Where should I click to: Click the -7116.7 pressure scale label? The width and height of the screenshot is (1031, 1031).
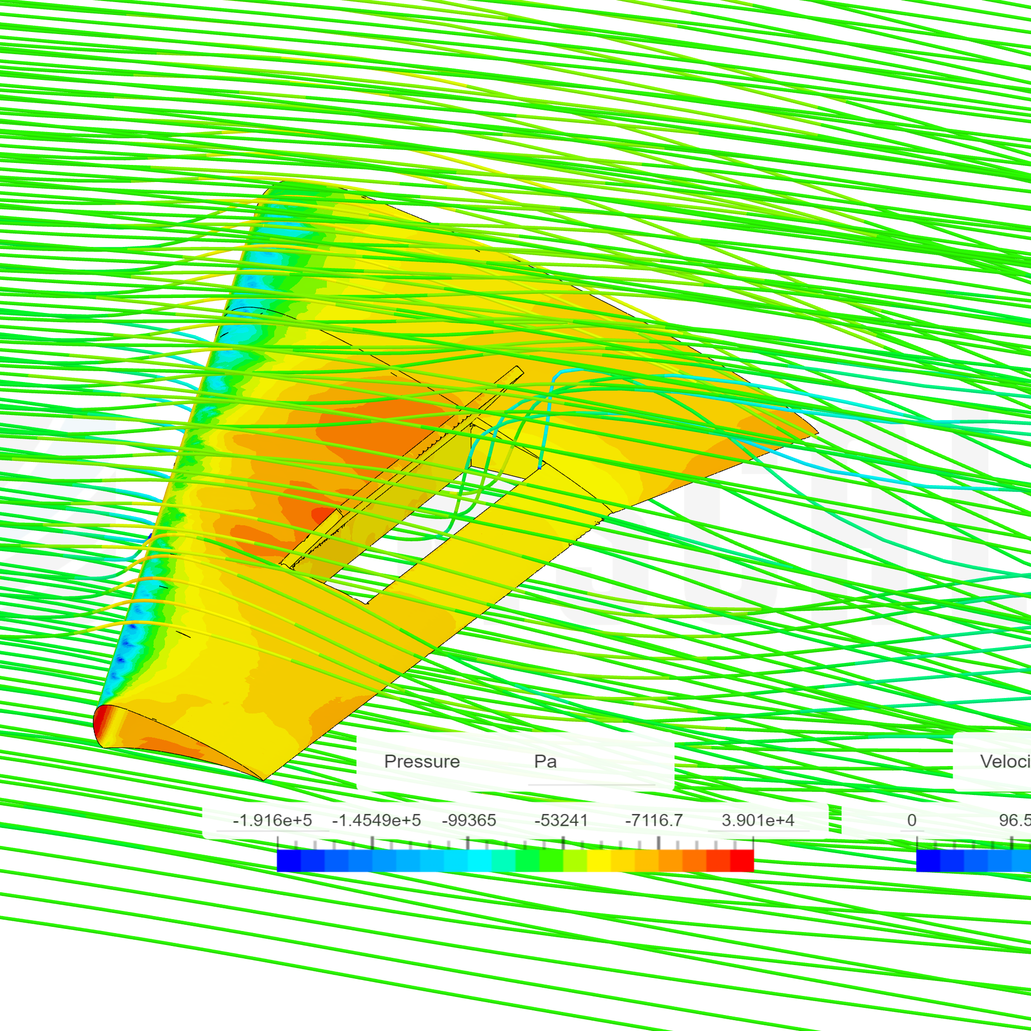coord(654,820)
